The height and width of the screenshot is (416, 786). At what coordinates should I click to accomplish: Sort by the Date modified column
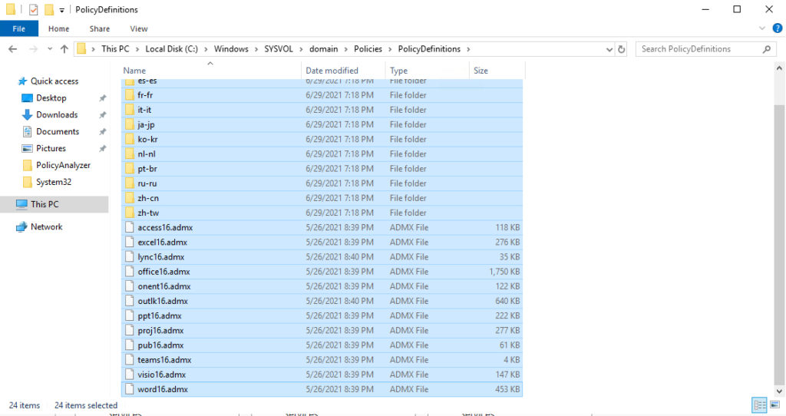pyautogui.click(x=343, y=71)
